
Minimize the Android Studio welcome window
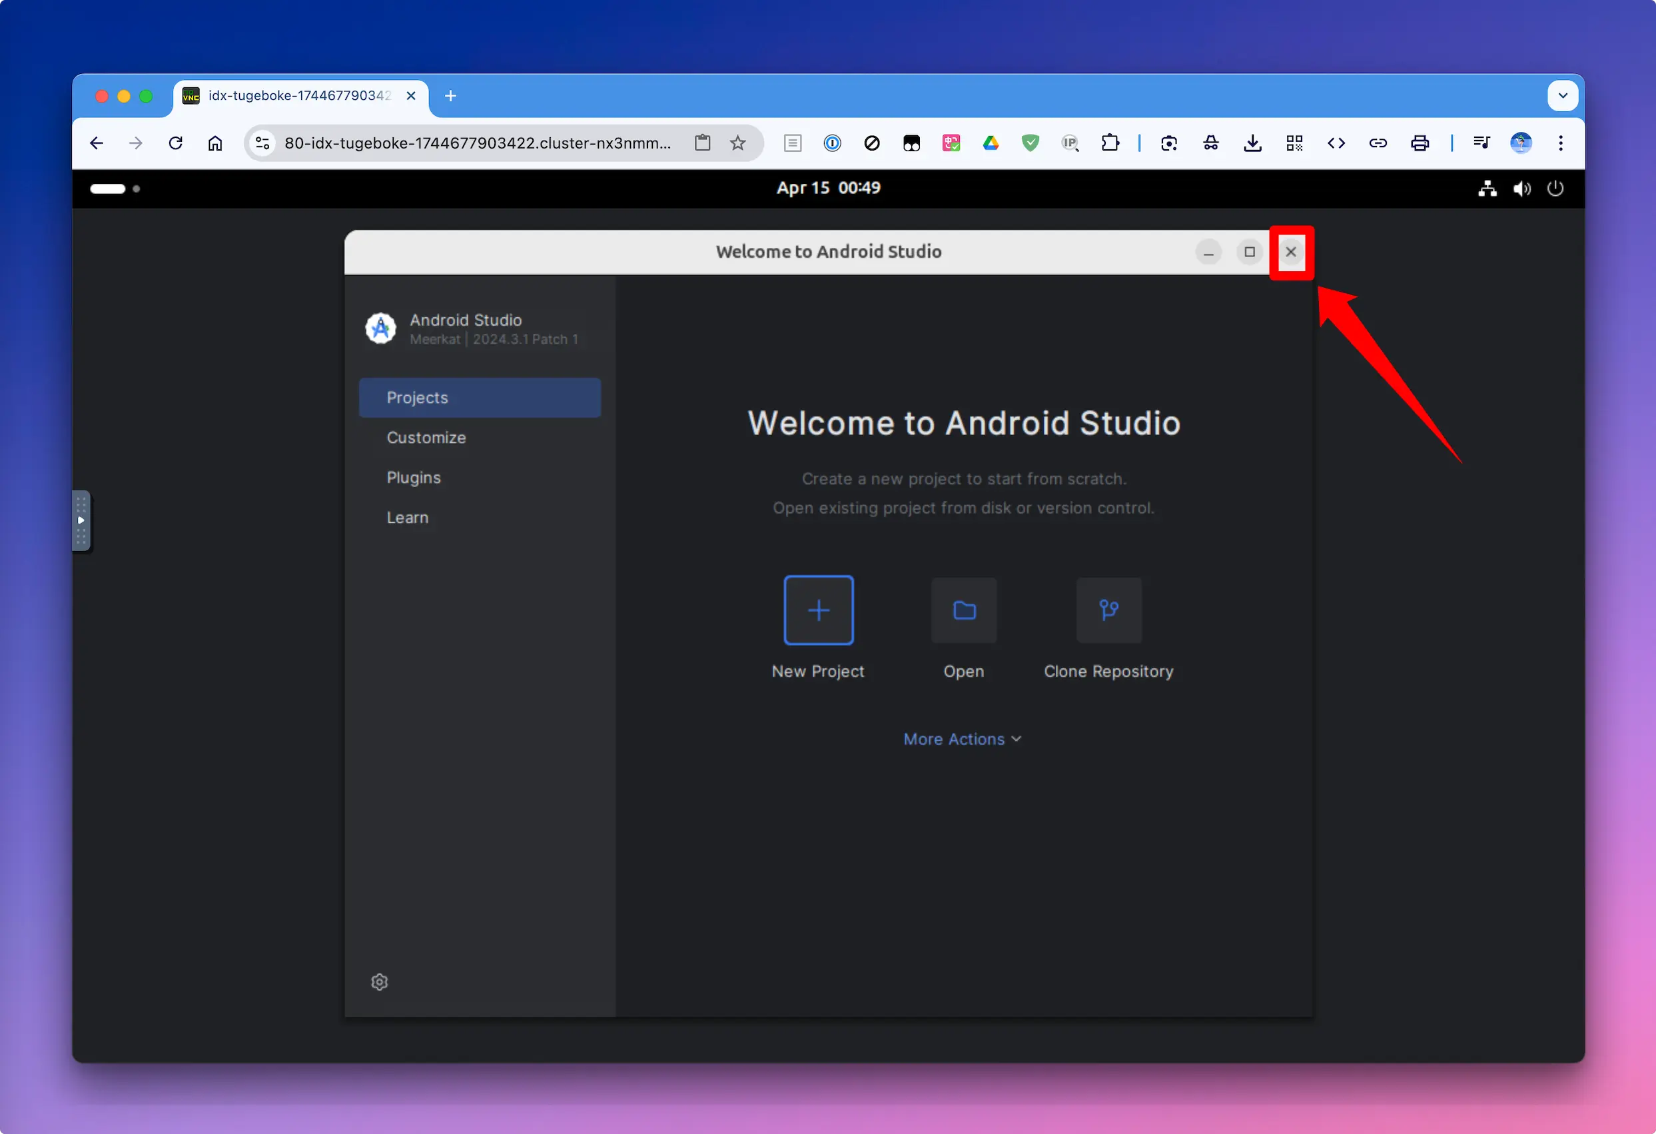click(1208, 253)
